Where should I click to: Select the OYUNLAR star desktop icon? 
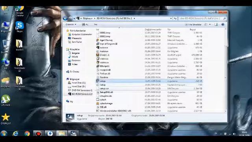pos(6,119)
